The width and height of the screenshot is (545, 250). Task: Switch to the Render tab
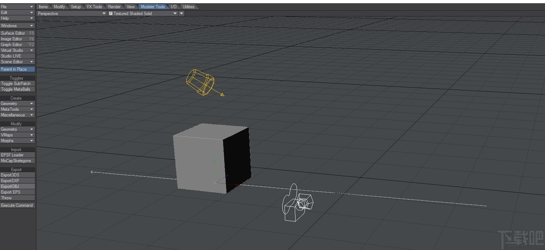click(x=114, y=6)
